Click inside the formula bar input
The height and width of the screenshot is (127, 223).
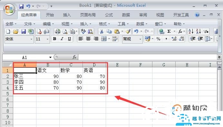(147, 57)
